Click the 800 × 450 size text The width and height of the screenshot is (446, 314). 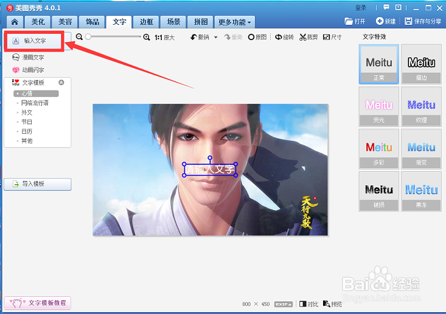coord(255,304)
